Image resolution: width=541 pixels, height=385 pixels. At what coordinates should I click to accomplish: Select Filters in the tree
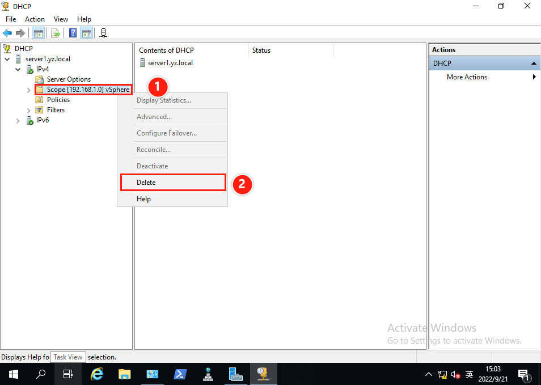(x=56, y=110)
